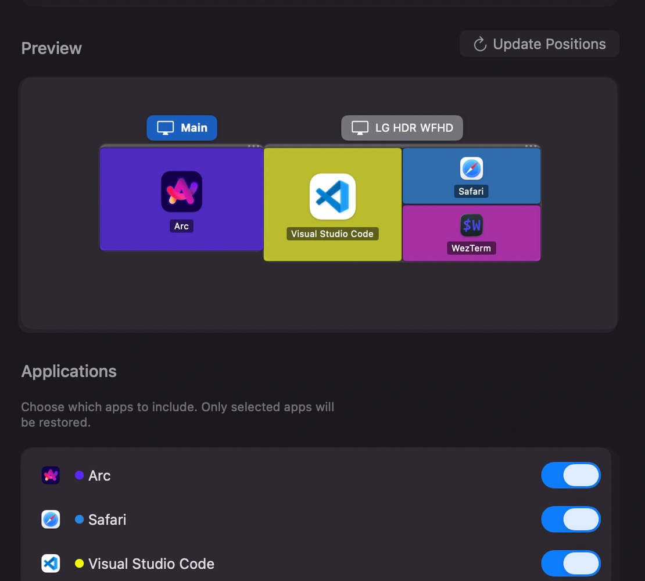This screenshot has height=581, width=645.
Task: Click the WezTerm label in the preview
Action: [x=471, y=248]
